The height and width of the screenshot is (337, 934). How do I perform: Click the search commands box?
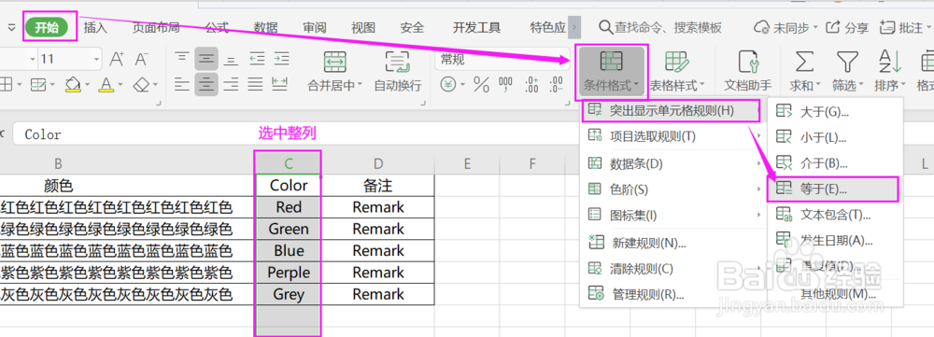(660, 27)
